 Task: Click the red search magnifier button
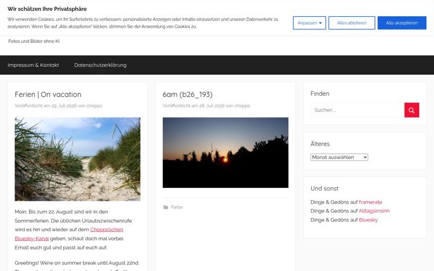412,110
